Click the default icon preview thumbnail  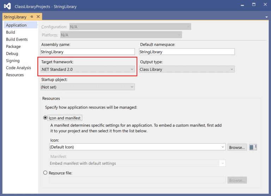[x=253, y=147]
